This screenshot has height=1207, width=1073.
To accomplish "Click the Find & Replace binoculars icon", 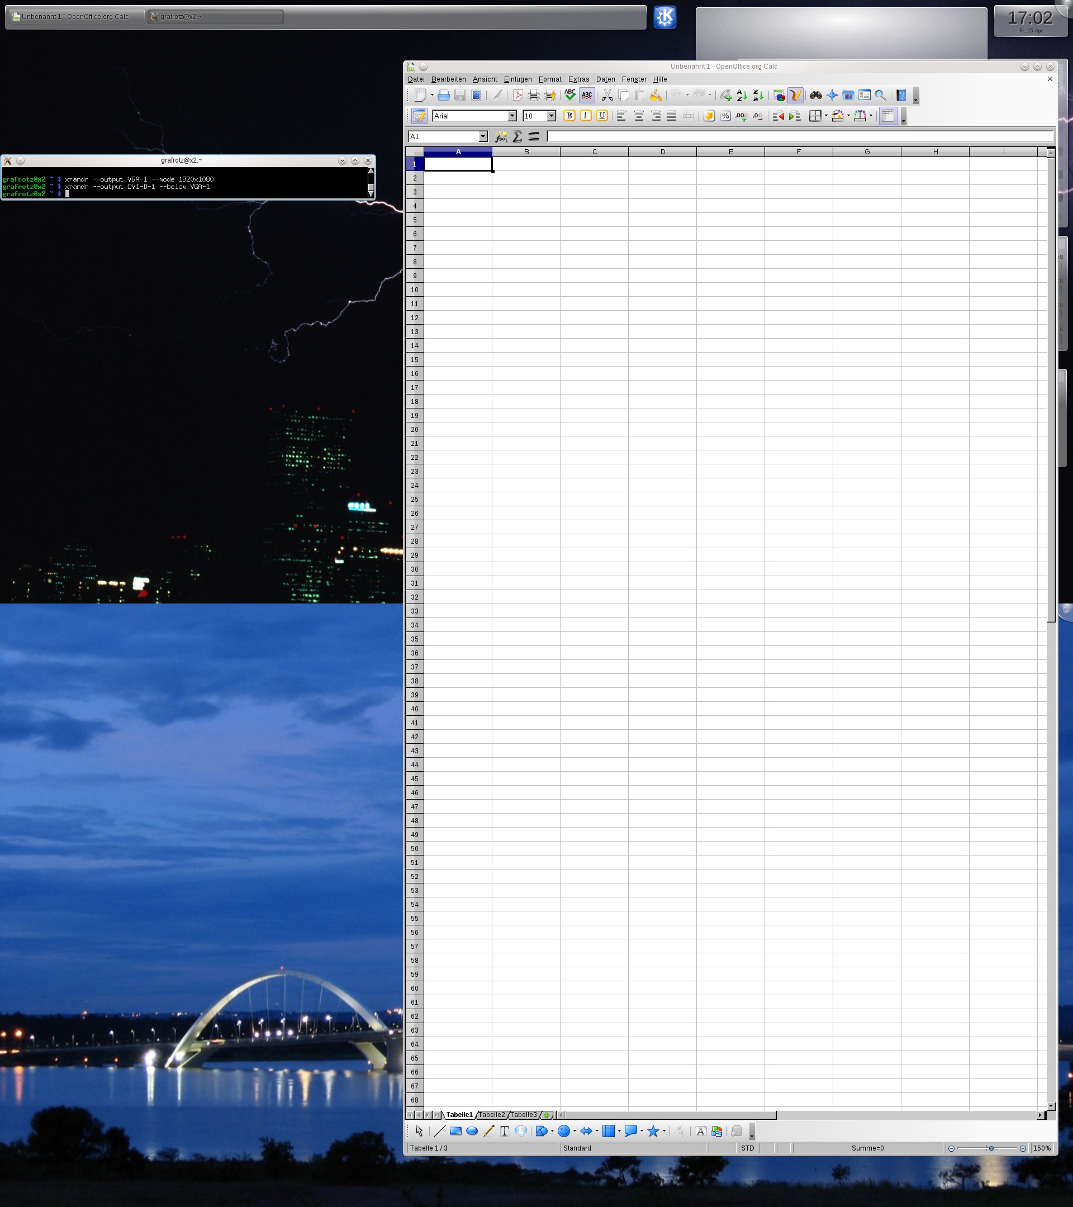I will click(x=815, y=95).
